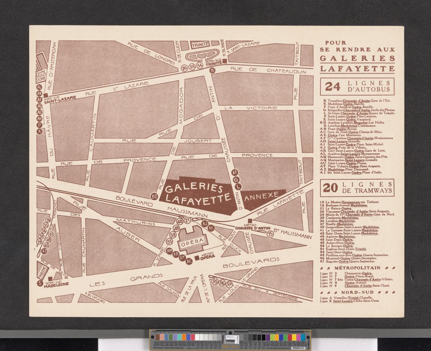The image size is (431, 351).
Task: Click the circled 15 tramway marker
Action: (x=270, y=234)
